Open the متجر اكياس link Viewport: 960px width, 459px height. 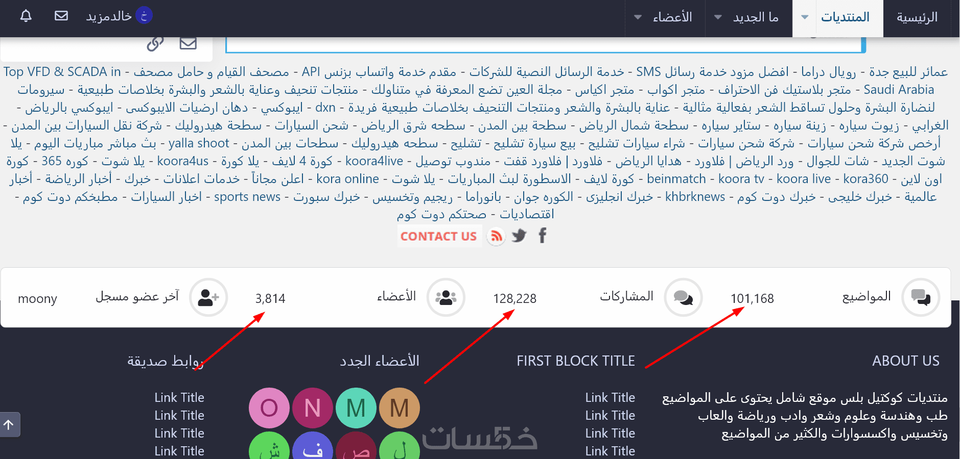604,90
